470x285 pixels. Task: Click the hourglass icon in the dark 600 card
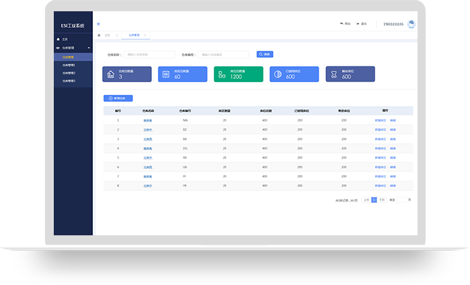pyautogui.click(x=334, y=74)
